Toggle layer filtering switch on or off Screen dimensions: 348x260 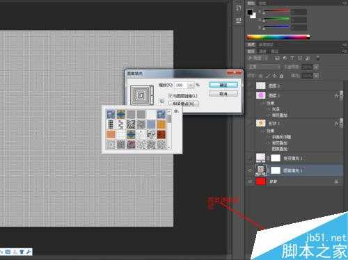coord(318,58)
